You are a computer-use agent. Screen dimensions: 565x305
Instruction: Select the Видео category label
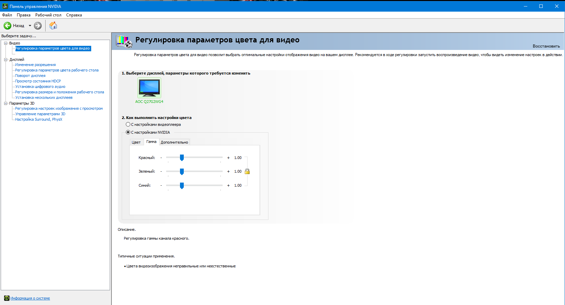click(x=15, y=43)
